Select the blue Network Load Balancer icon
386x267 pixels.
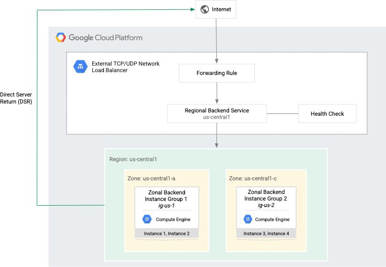click(x=81, y=67)
